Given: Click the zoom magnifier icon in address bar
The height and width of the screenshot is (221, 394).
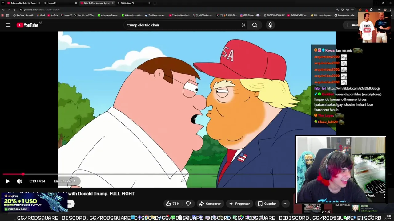Looking at the screenshot, I should pyautogui.click(x=337, y=10).
